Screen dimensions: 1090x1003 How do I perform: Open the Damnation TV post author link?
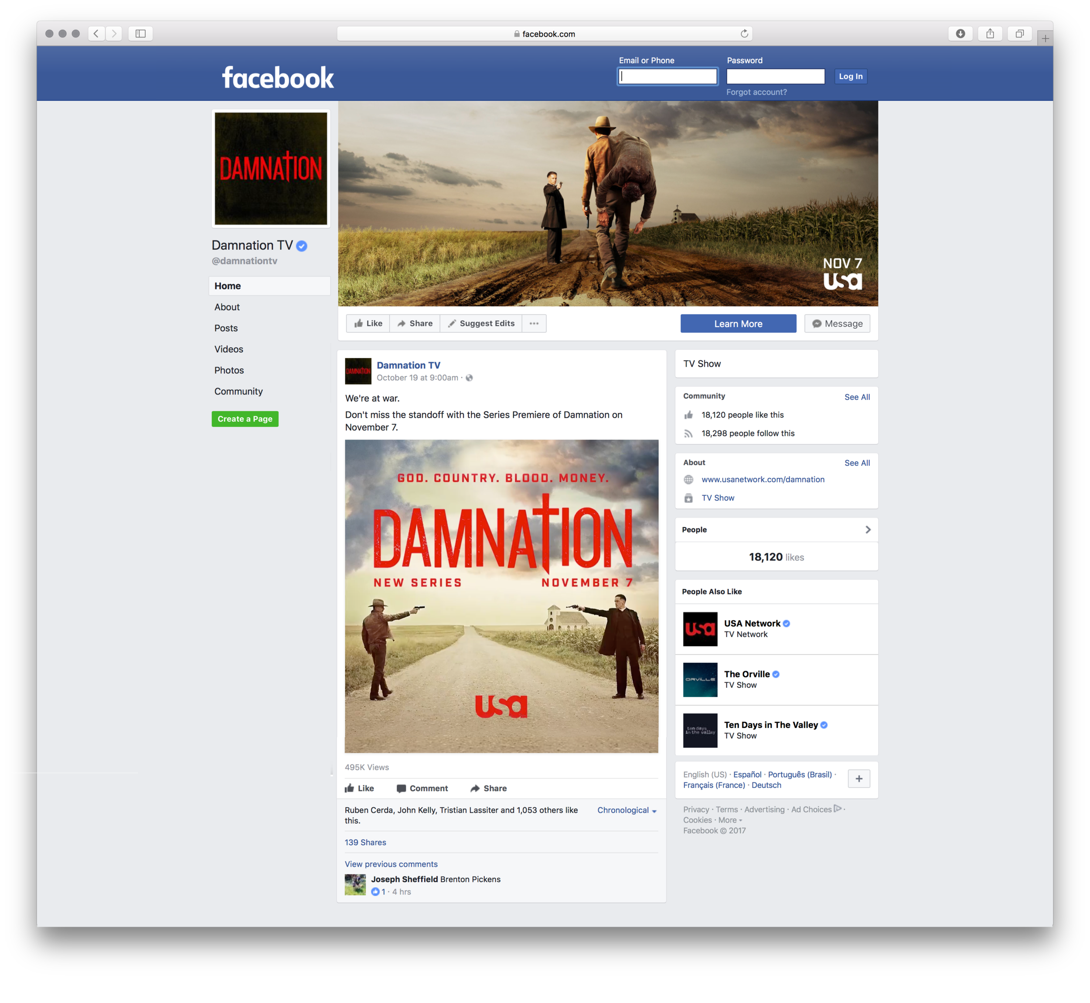pos(409,365)
